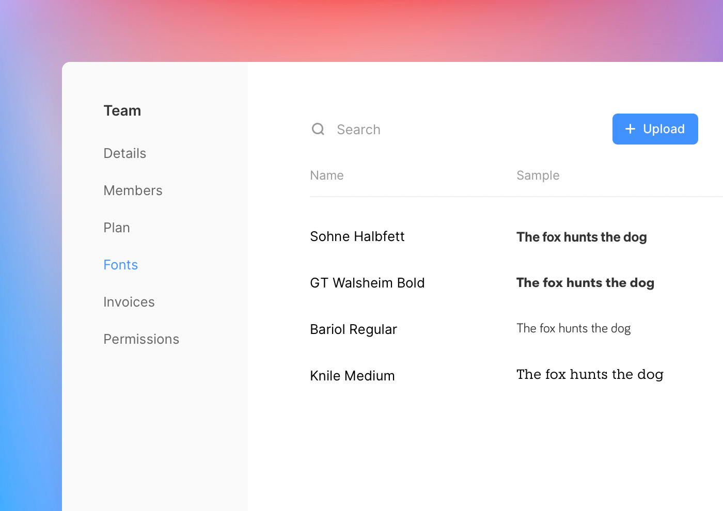
Task: Click the sample text for Bariol Regular
Action: coord(574,329)
